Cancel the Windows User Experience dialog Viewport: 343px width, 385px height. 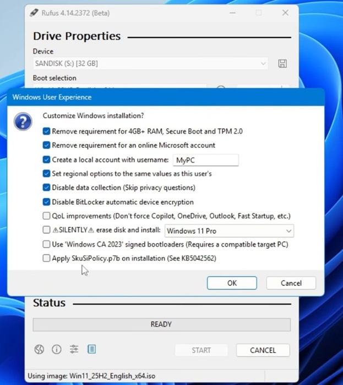(x=291, y=283)
